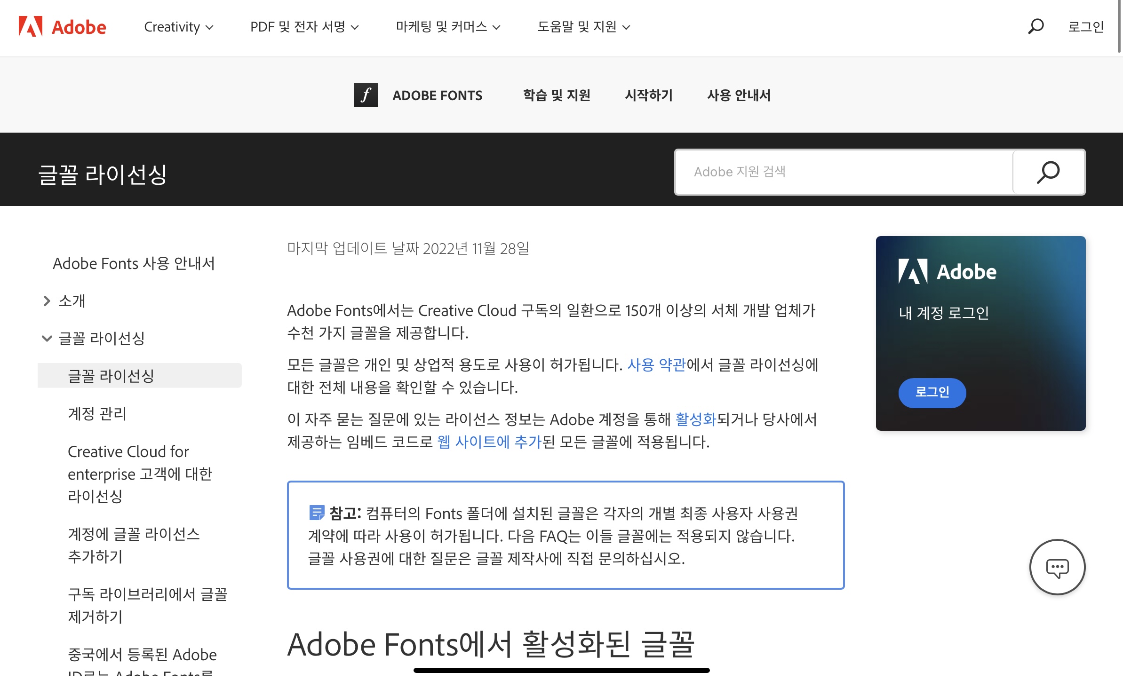Image resolution: width=1123 pixels, height=680 pixels.
Task: Open the header search magnifier icon
Action: coord(1035,26)
